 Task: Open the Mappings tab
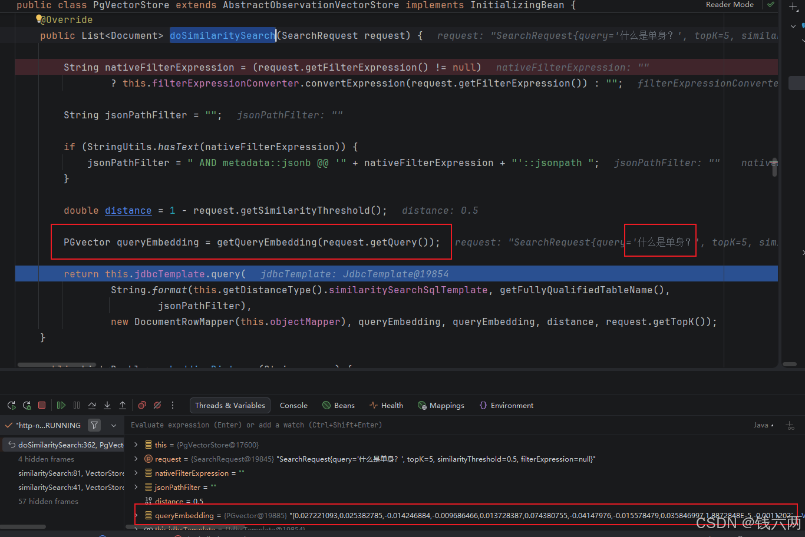[x=441, y=405]
